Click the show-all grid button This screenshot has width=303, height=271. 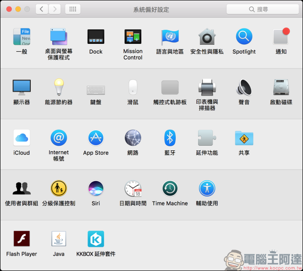point(73,9)
